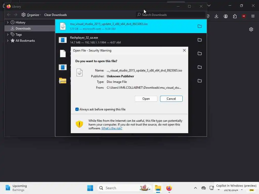This screenshot has width=259, height=194.
Task: Expand the Tags tree item
Action: 8,34
